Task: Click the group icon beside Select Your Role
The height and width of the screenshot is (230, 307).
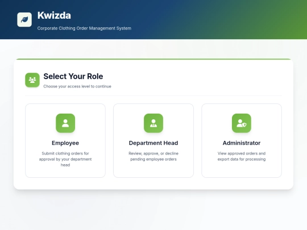Action: [x=32, y=80]
